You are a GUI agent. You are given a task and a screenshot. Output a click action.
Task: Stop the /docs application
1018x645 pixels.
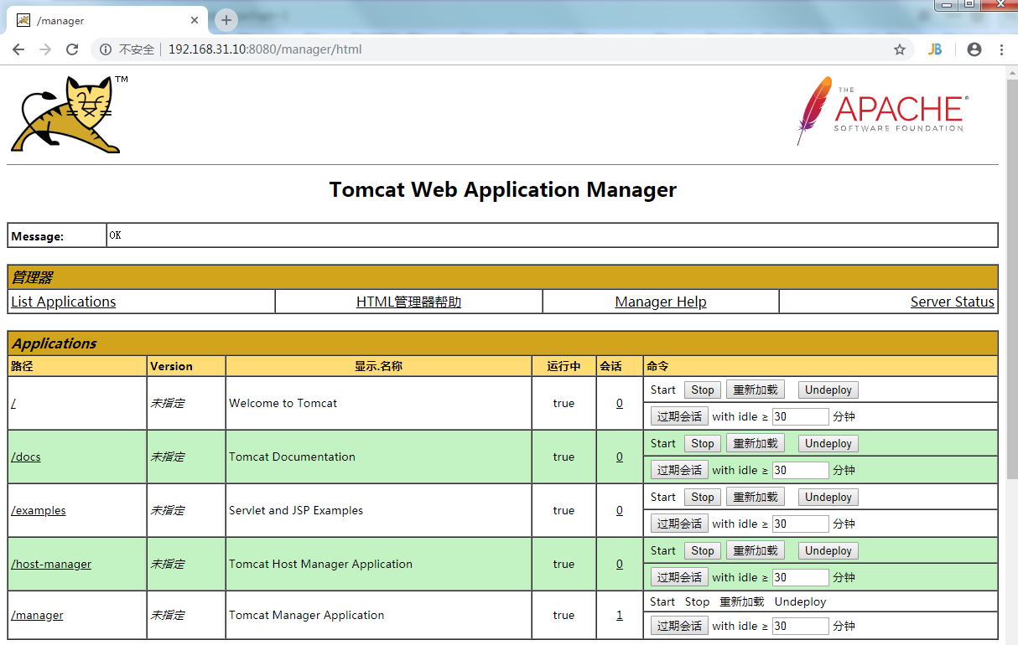(x=703, y=443)
